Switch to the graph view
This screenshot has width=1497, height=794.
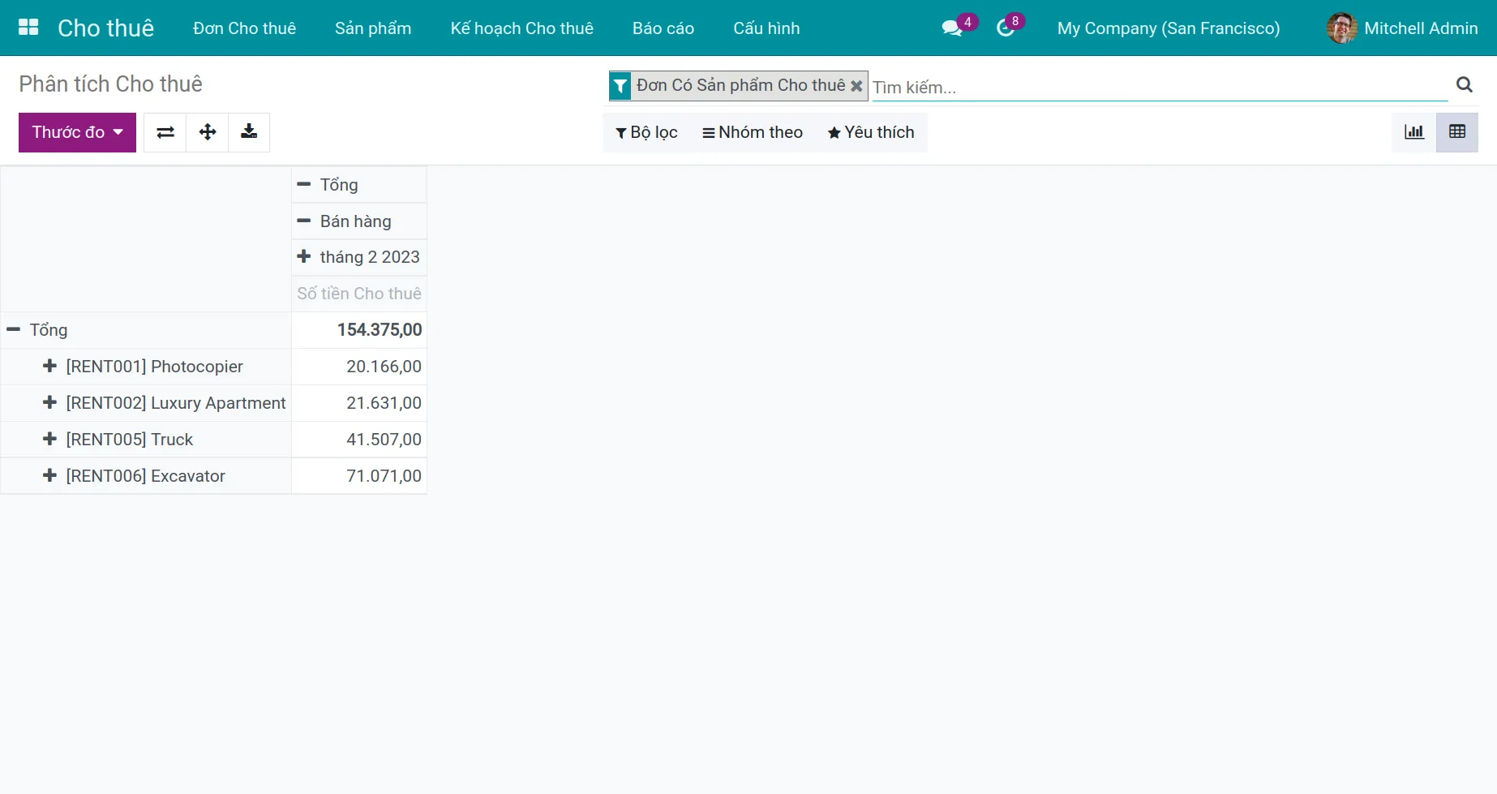[x=1414, y=132]
